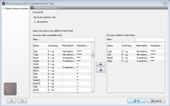Click the left list scrollbar down arrow
170x106 pixels.
[x=93, y=91]
